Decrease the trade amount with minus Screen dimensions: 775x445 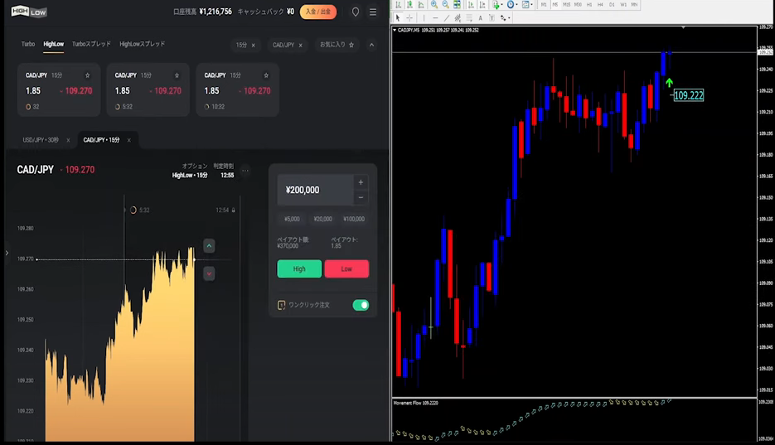pos(361,197)
